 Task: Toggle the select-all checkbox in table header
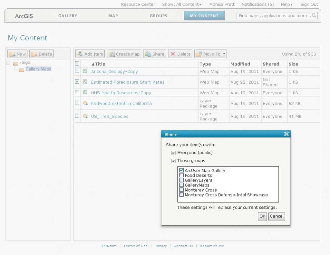(77, 63)
